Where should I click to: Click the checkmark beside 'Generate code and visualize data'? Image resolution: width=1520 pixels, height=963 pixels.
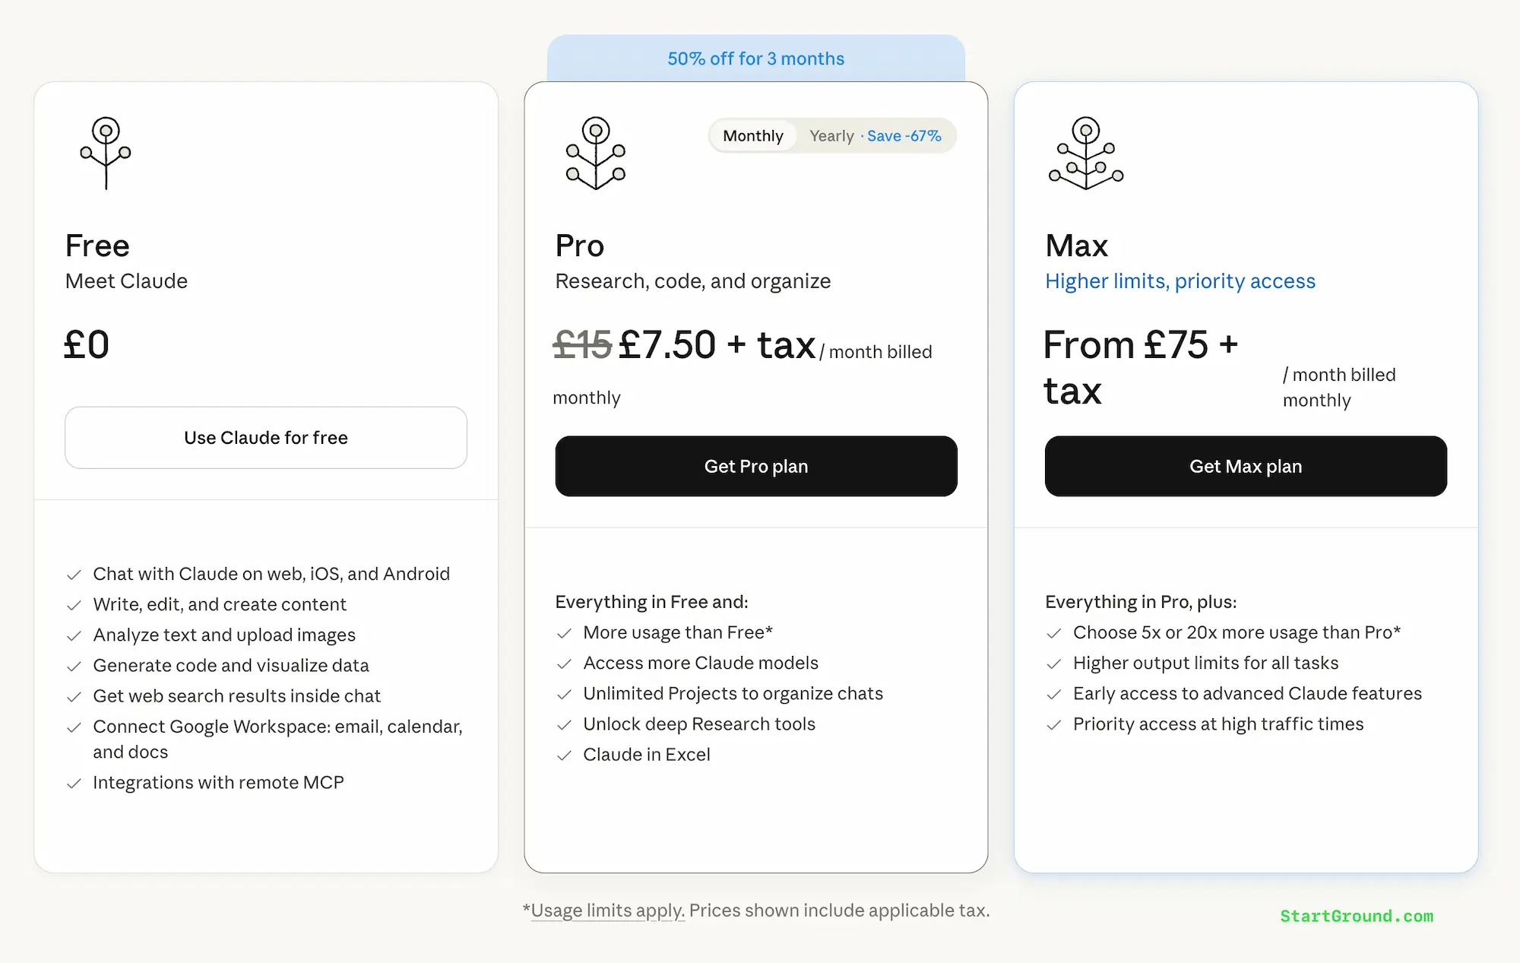click(x=74, y=666)
